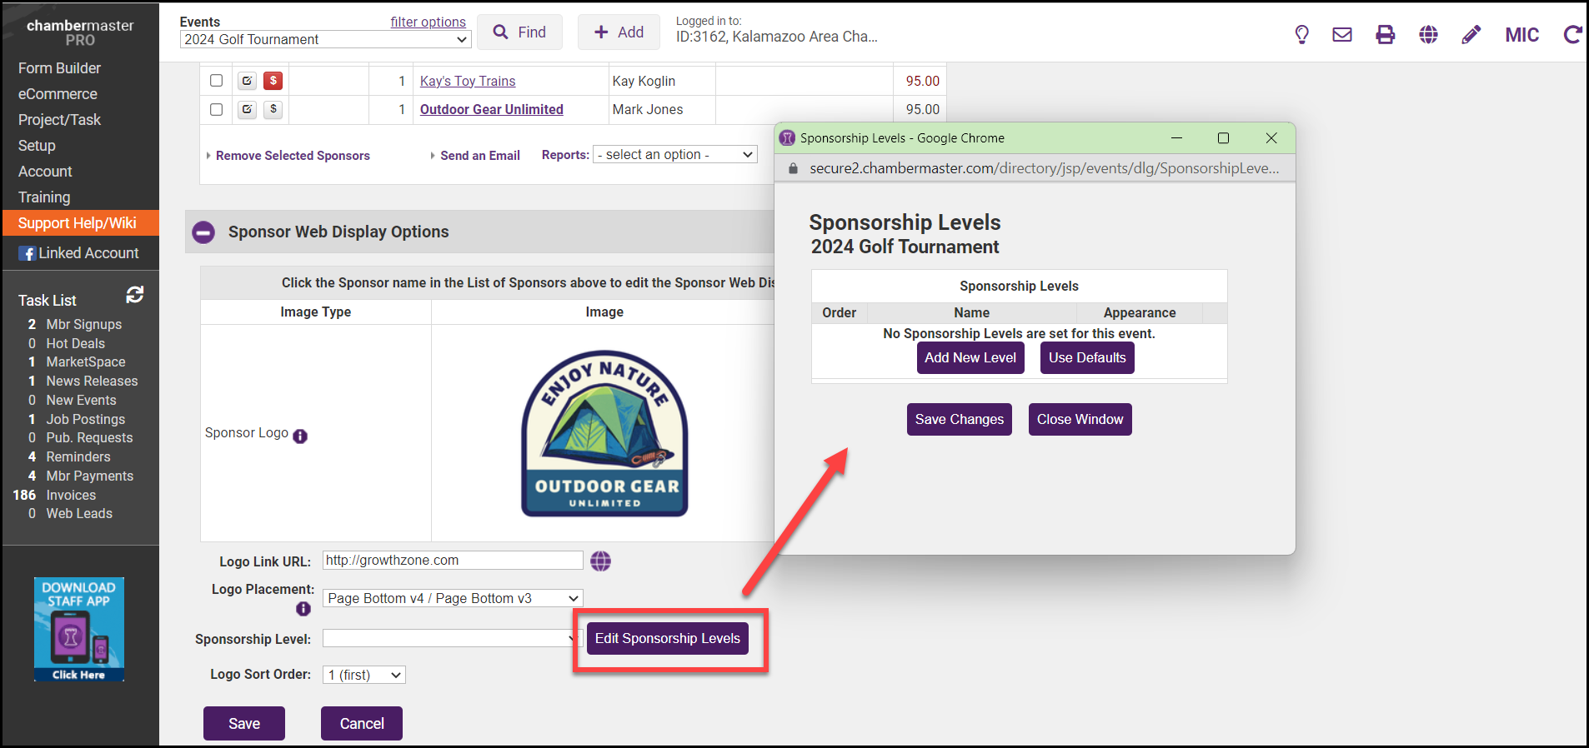Screen dimensions: 1589x748
Task: Refresh the Task List with sync icon
Action: [x=135, y=295]
